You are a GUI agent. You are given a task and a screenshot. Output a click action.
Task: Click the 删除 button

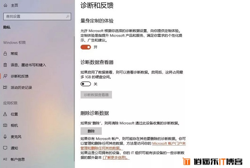pyautogui.click(x=91, y=131)
